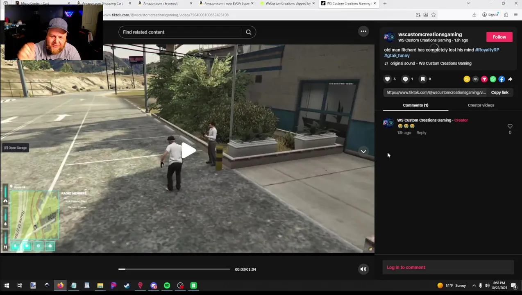Toggle picture-in-picture icon in address bar
This screenshot has height=295, width=522.
[x=418, y=15]
